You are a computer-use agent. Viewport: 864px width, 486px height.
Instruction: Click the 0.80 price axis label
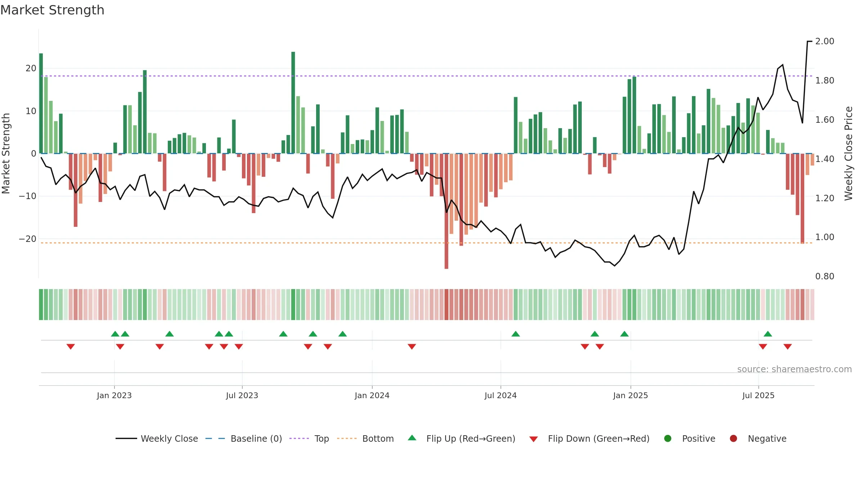pos(825,276)
